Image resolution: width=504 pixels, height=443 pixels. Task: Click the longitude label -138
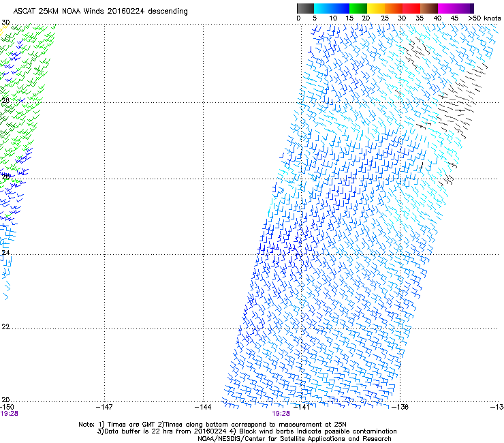coord(400,407)
